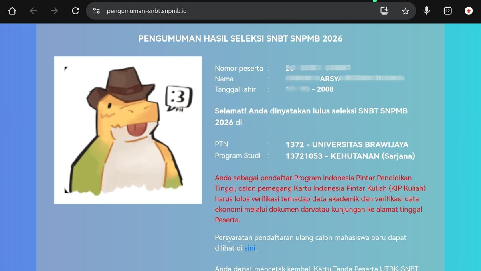Select the "Nama" label
481x271 pixels.
(224, 79)
